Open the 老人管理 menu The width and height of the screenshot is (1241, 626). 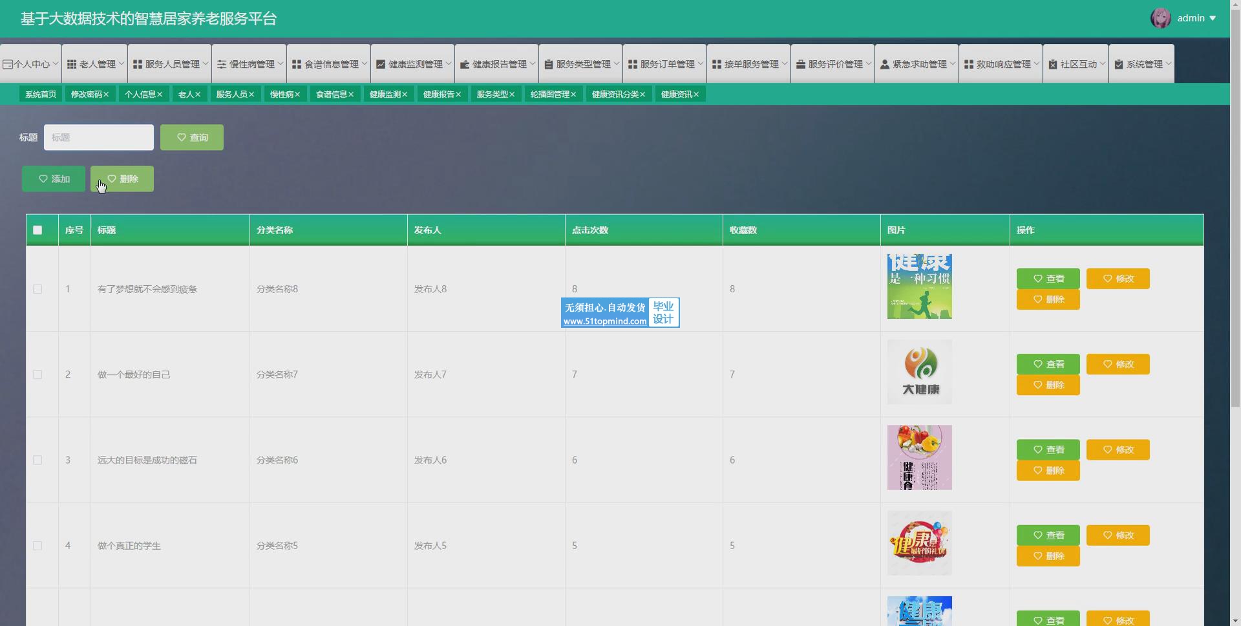95,64
